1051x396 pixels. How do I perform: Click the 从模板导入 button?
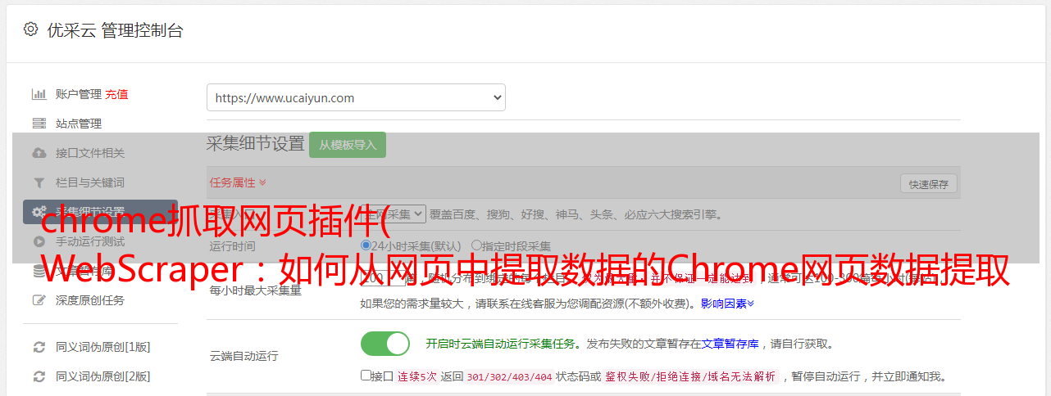pos(348,145)
